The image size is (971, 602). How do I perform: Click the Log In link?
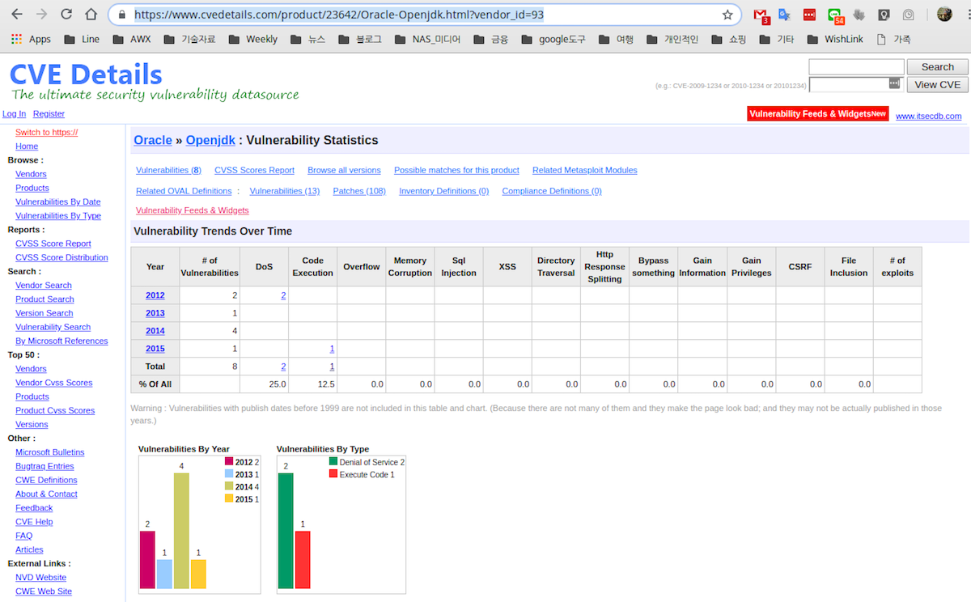pos(14,114)
